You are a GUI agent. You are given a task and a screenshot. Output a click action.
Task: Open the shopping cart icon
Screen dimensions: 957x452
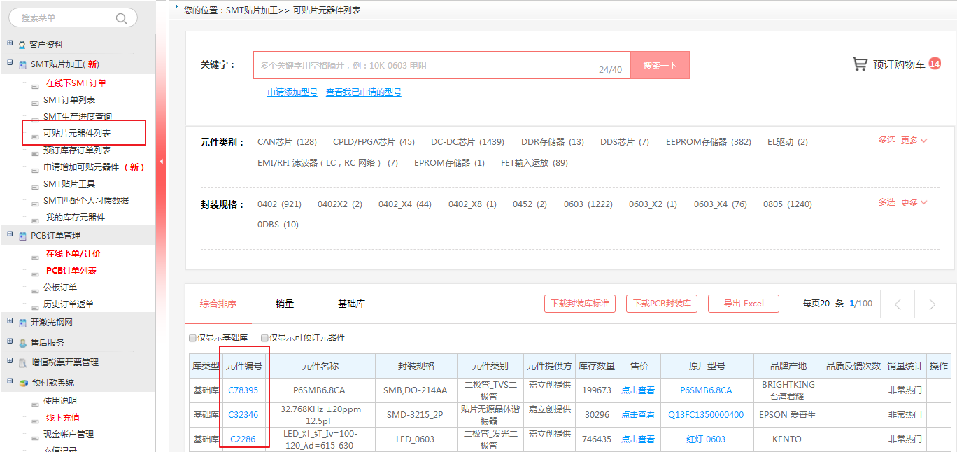pyautogui.click(x=860, y=64)
